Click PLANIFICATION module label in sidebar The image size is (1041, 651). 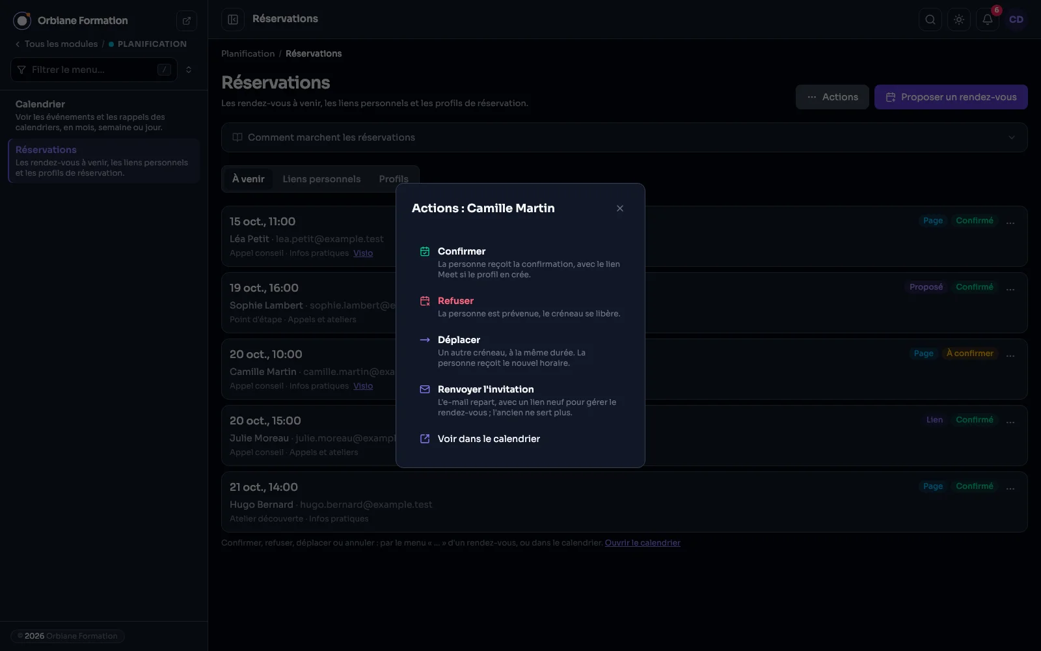152,44
